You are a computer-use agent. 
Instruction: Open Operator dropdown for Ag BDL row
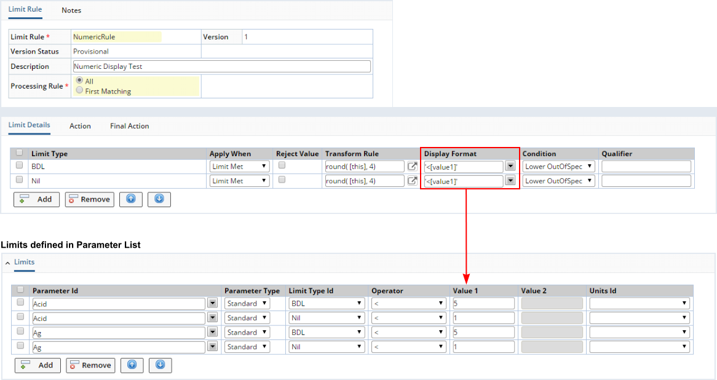pos(409,333)
